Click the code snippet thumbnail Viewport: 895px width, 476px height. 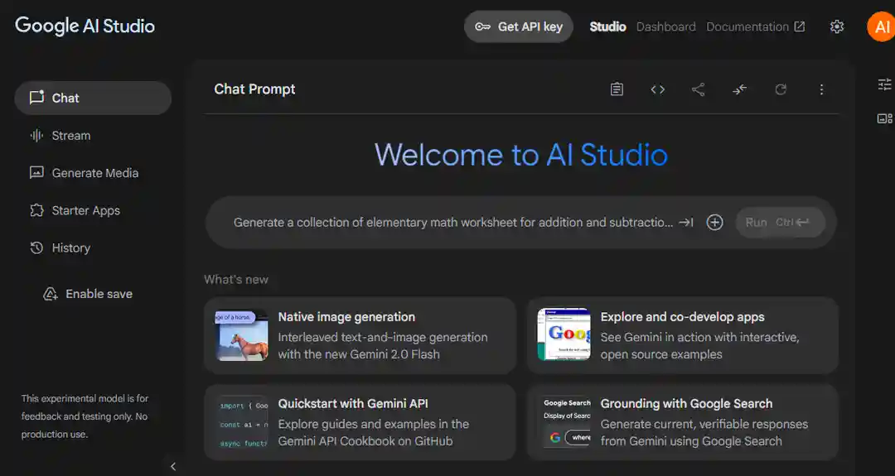(x=241, y=422)
